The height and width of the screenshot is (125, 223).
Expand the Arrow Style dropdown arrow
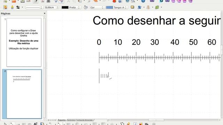22,7
